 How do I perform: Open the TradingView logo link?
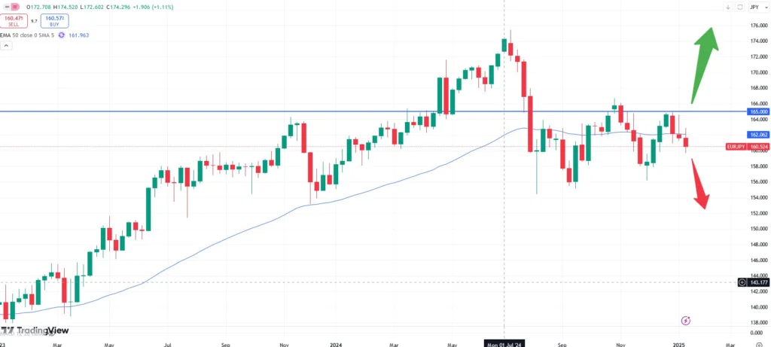coord(36,330)
